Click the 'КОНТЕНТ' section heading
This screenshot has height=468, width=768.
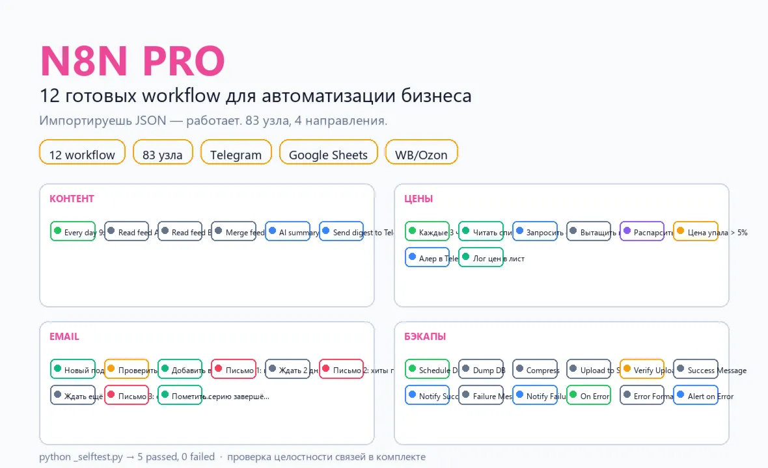[72, 198]
